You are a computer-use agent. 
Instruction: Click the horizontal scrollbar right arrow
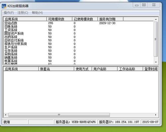156,115
